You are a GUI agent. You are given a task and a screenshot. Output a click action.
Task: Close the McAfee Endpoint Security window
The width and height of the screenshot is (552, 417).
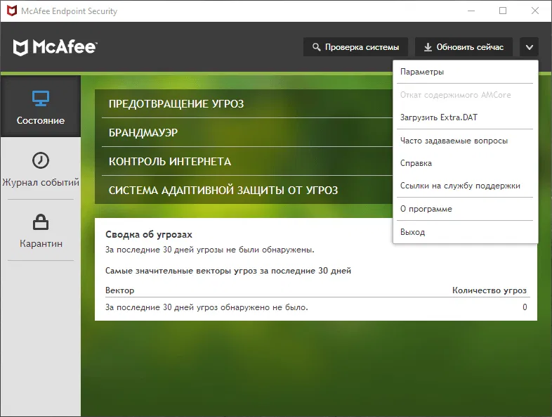(x=534, y=11)
